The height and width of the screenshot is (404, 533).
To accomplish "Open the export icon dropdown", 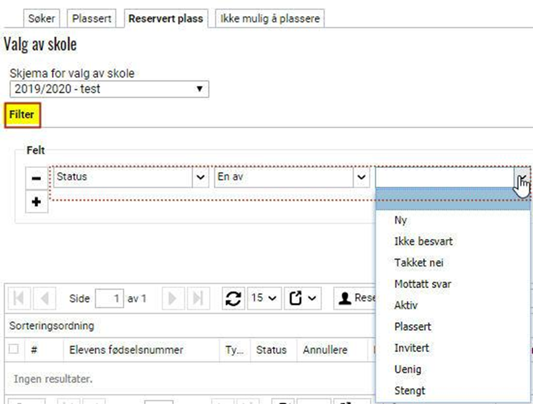I will [303, 298].
